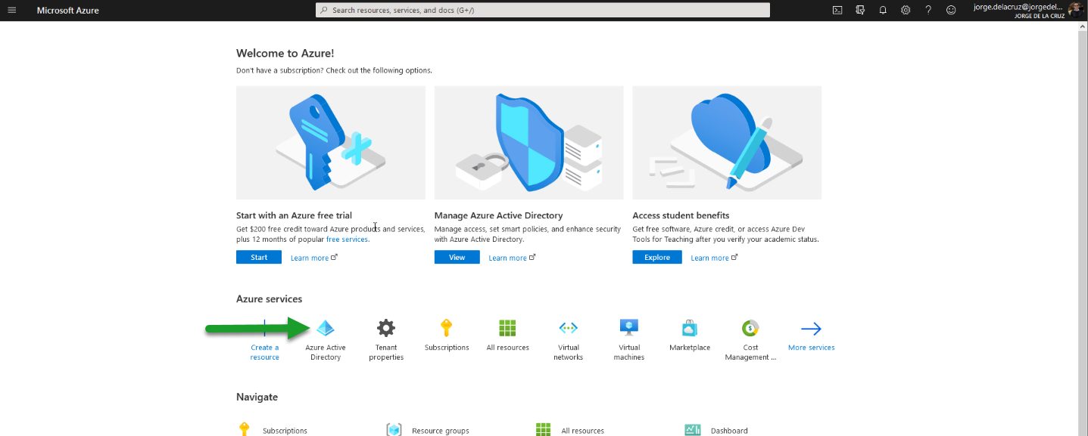Screen dimensions: 1088x436
Task: Click the More services arrow icon
Action: coord(811,329)
